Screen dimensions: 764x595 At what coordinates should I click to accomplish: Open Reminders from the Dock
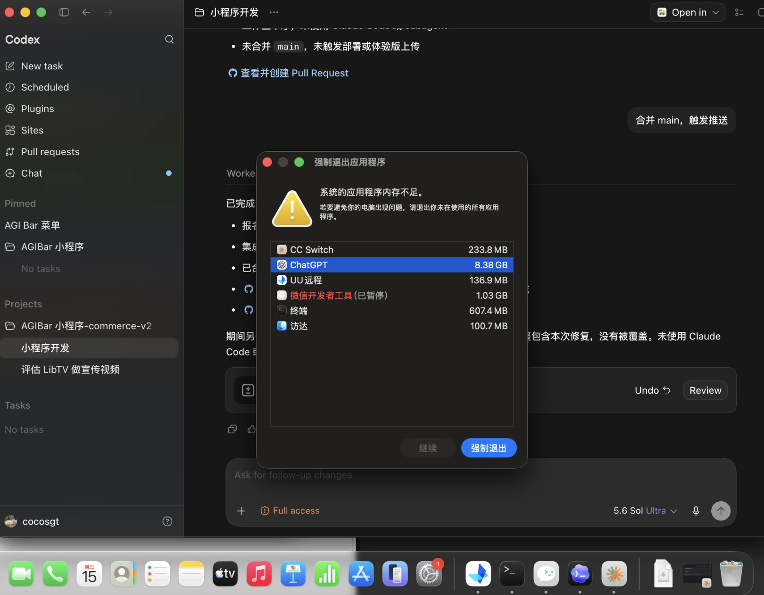(x=158, y=574)
